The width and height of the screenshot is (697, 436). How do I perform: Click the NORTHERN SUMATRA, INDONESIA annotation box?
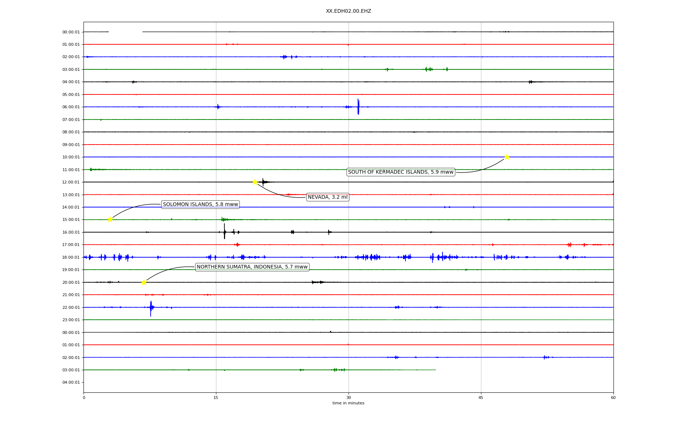point(252,267)
